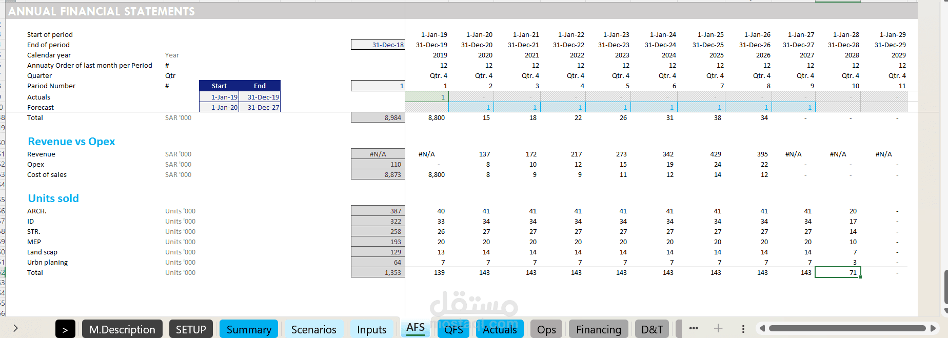Click horizontal scrollbar right arrow
This screenshot has width=948, height=338.
click(933, 328)
